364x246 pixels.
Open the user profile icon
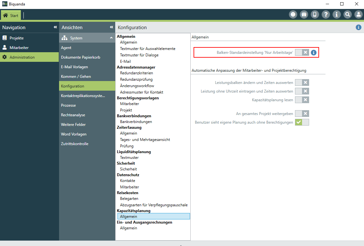coord(358,14)
